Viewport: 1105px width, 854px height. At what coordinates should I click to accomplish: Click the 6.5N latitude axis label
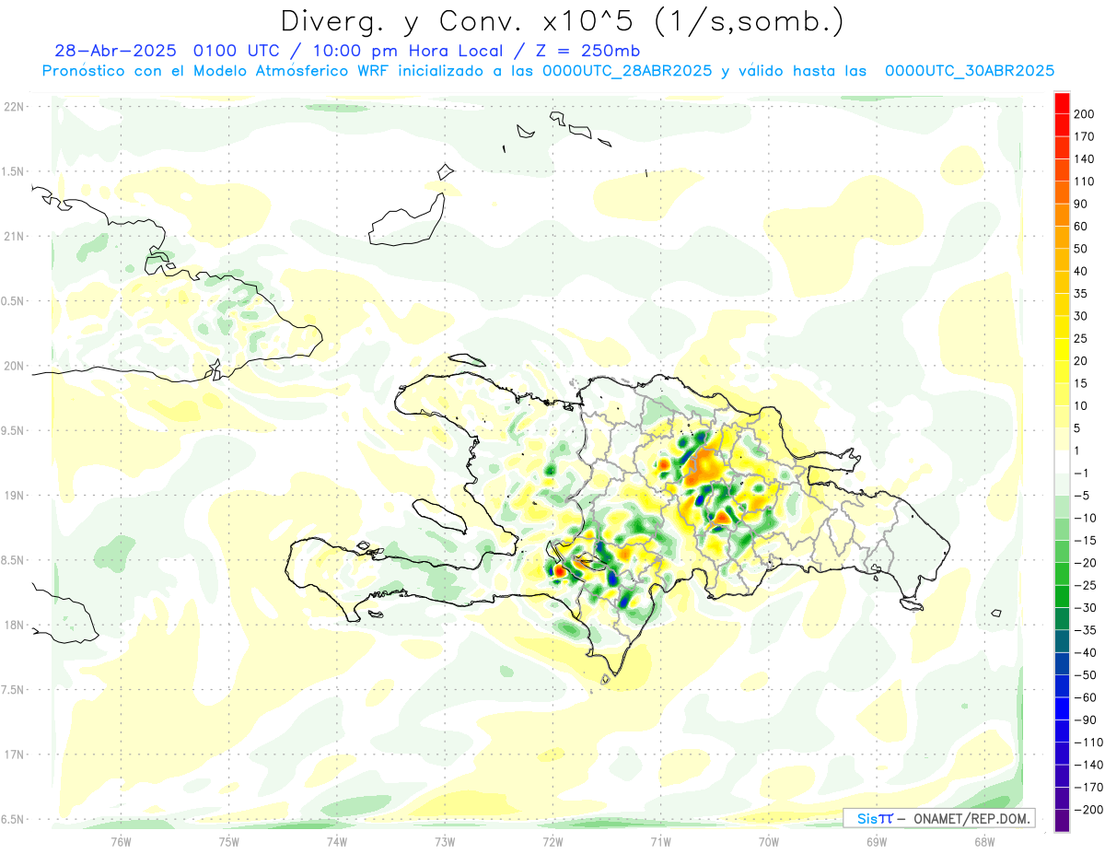[14, 819]
